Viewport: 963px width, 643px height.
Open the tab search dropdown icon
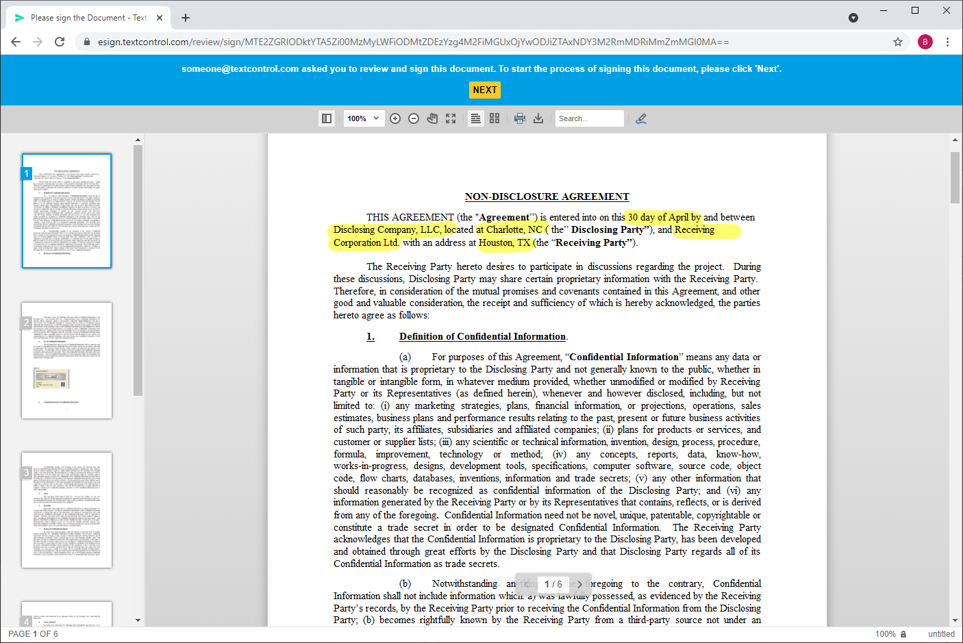pyautogui.click(x=853, y=18)
